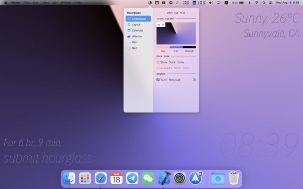Select the Appearance sidebar item

138,19
